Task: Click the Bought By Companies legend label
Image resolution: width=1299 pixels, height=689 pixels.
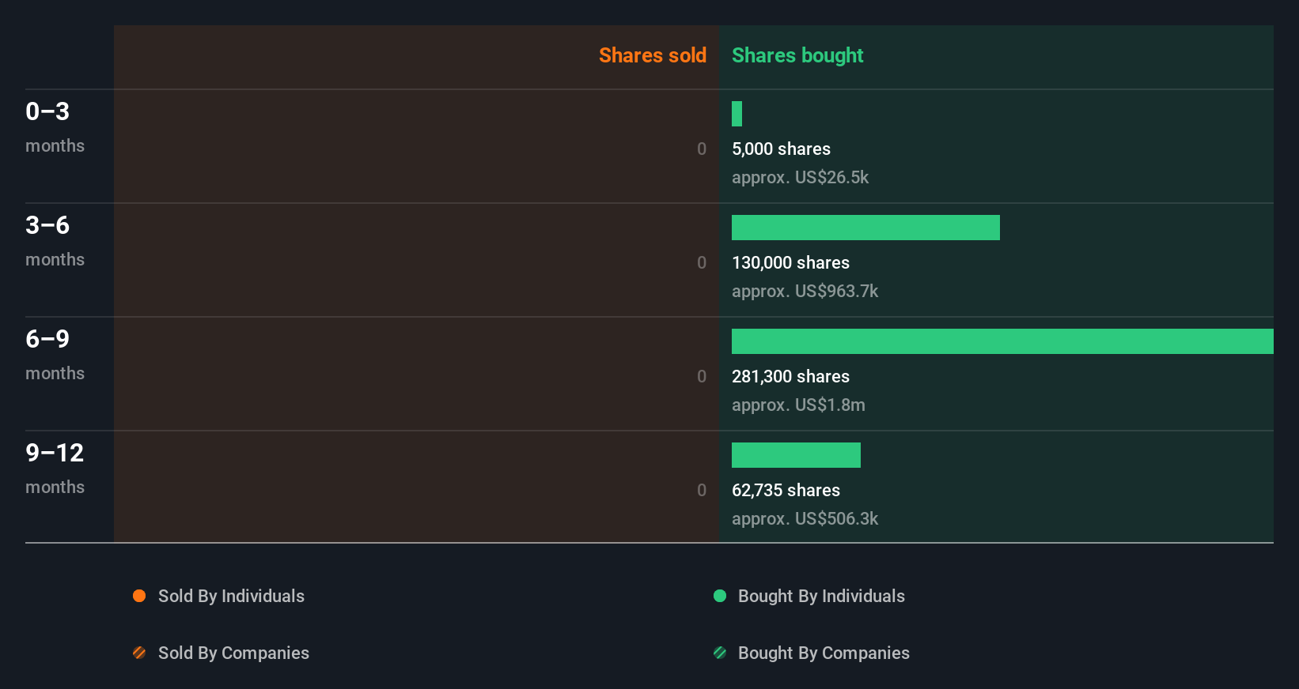Action: (824, 653)
